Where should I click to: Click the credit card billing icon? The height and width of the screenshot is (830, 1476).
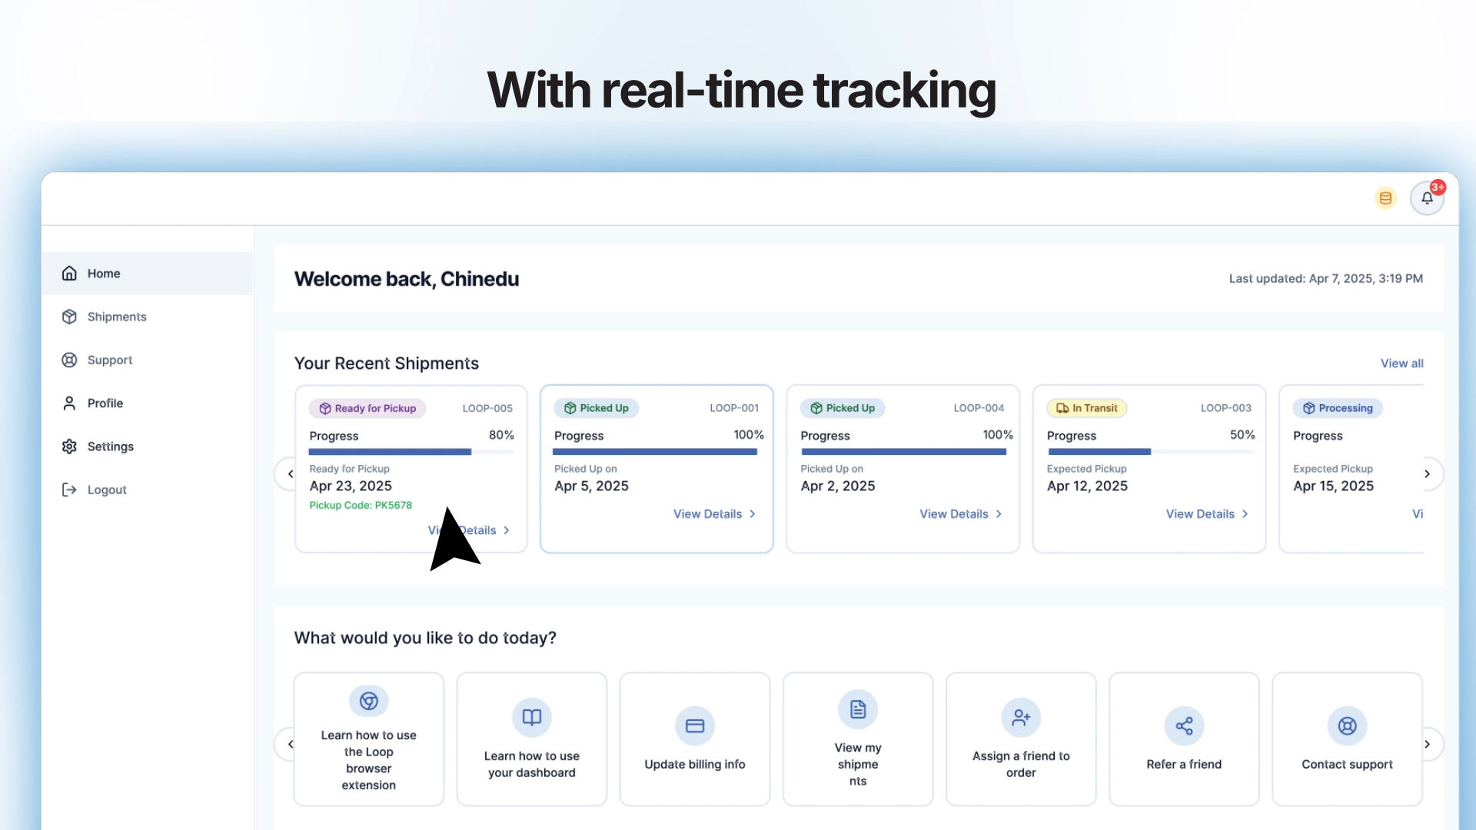click(x=695, y=725)
